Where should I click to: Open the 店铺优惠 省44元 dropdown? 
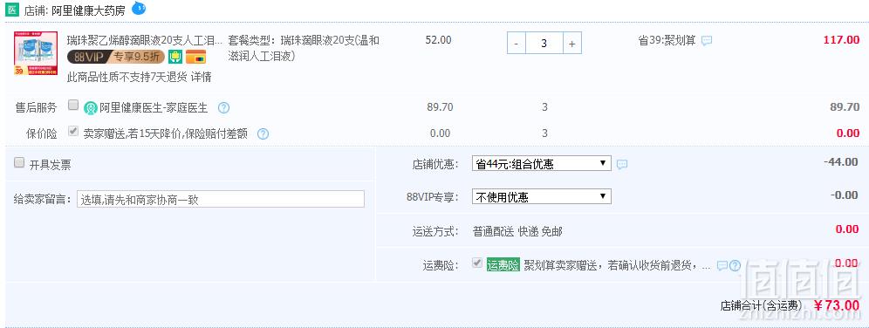point(542,163)
